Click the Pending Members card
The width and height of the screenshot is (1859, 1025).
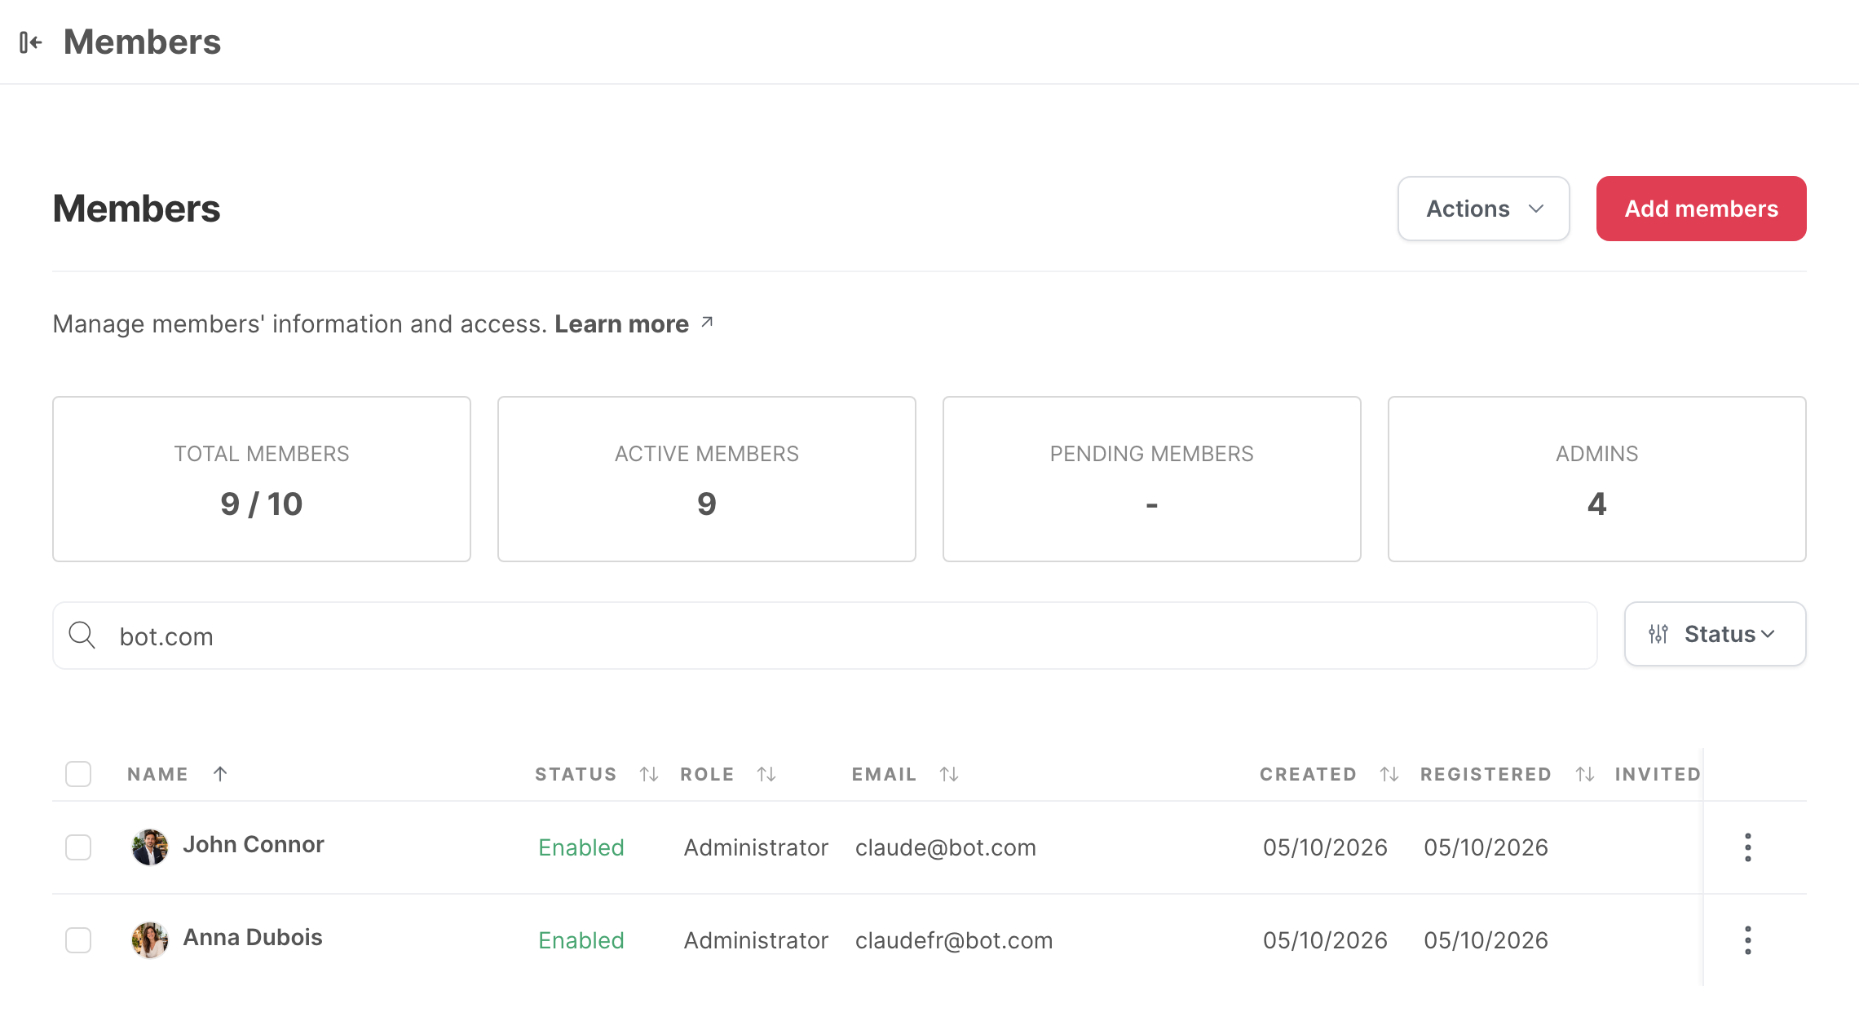tap(1152, 479)
